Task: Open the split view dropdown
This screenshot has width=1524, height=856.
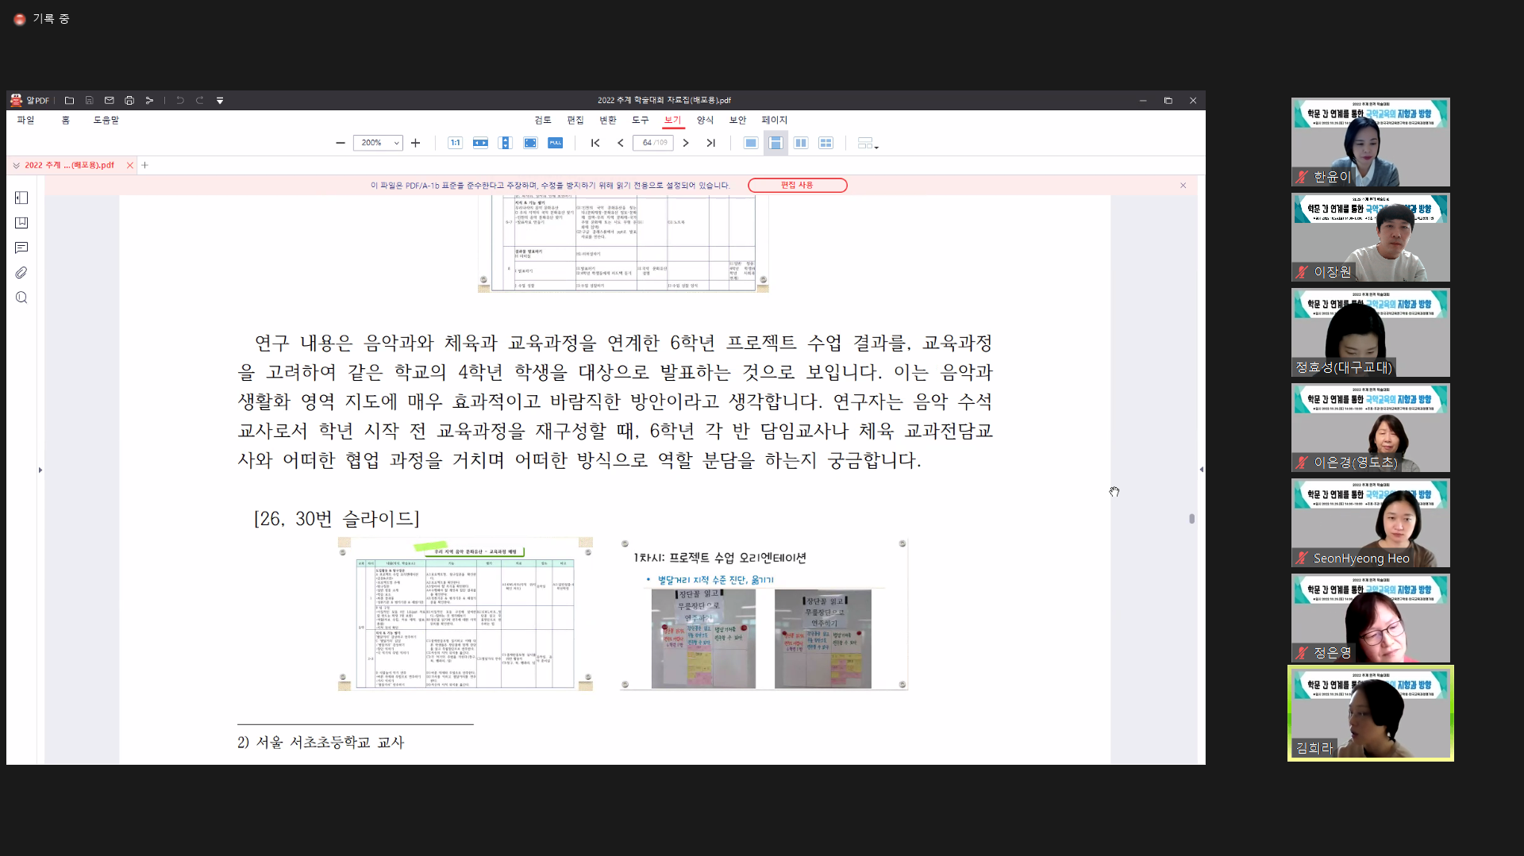Action: [868, 144]
